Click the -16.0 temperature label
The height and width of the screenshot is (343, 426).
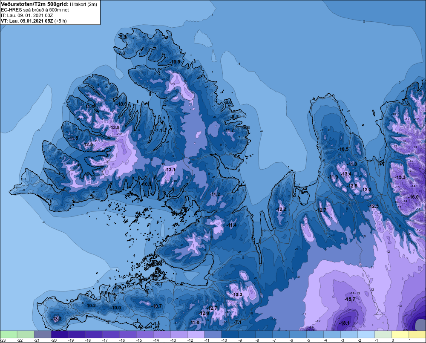pos(414,197)
